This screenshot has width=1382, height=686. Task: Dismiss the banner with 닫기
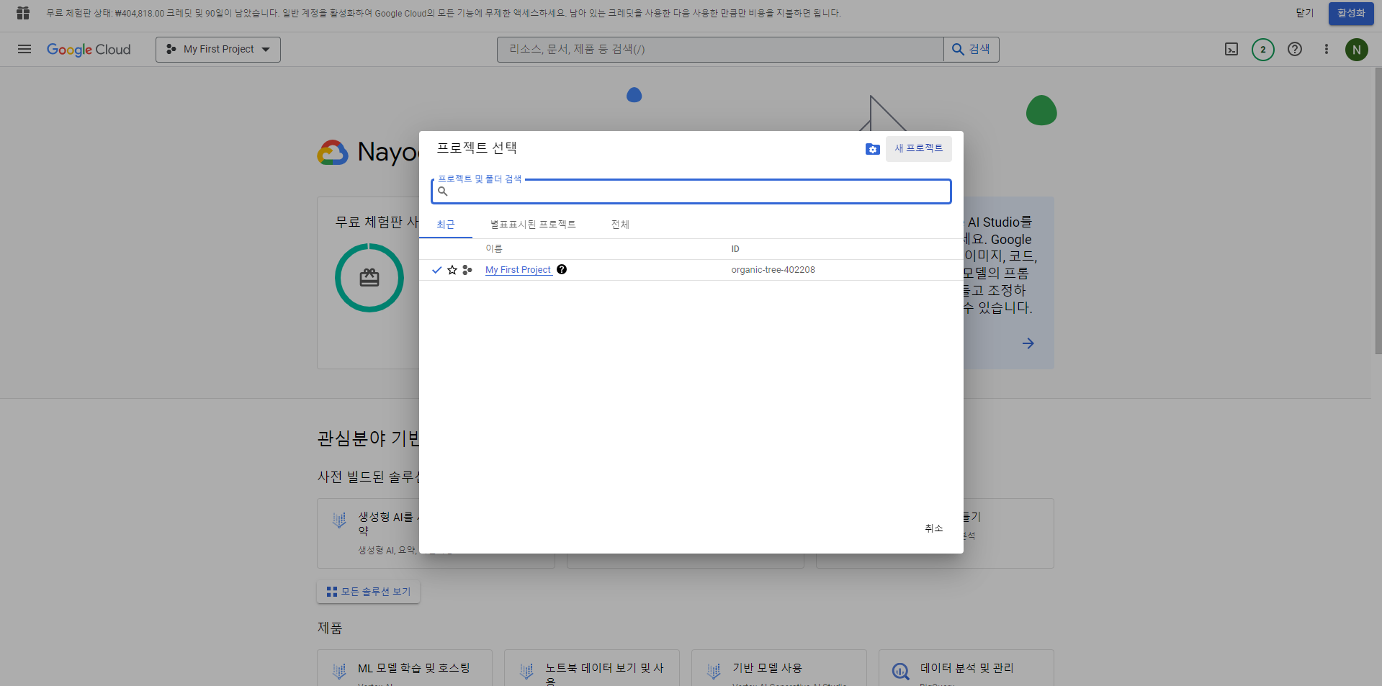1305,13
